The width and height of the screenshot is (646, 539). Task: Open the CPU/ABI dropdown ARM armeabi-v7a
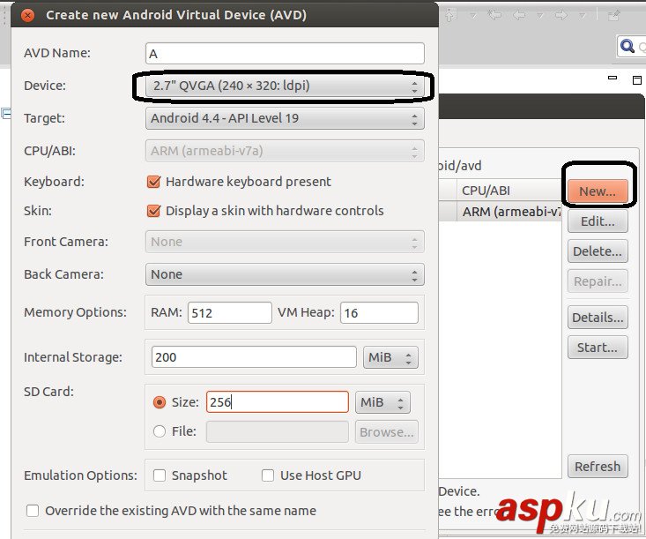285,151
